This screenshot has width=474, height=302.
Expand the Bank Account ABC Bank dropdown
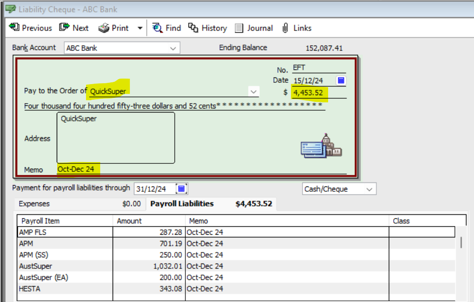tap(173, 48)
